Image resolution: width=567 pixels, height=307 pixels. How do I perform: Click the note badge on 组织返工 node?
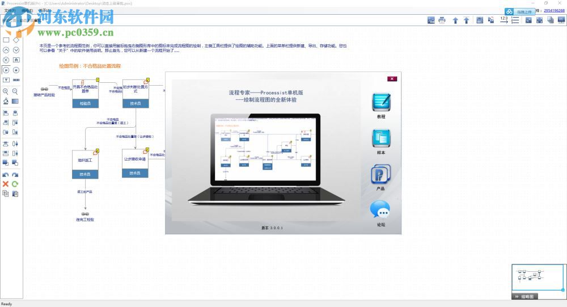96,152
